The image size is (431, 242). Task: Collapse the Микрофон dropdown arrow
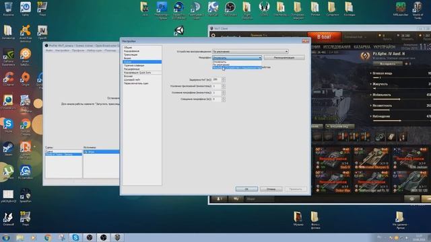point(259,58)
